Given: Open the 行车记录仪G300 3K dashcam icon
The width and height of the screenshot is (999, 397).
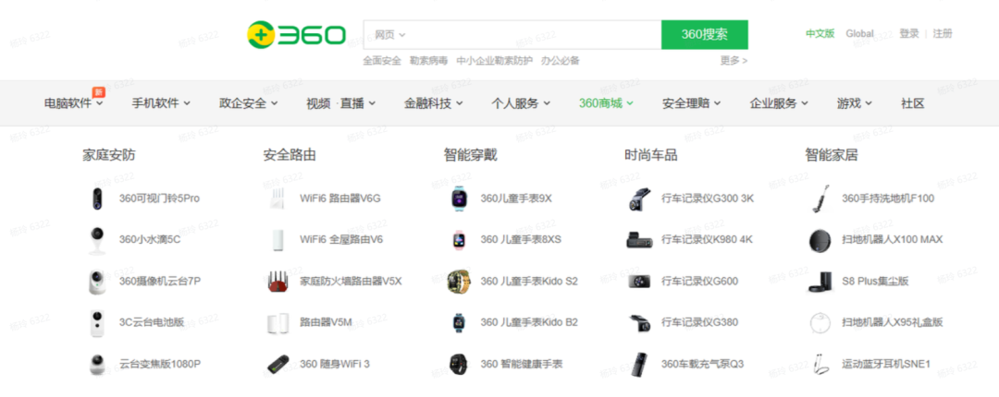Looking at the screenshot, I should (639, 198).
